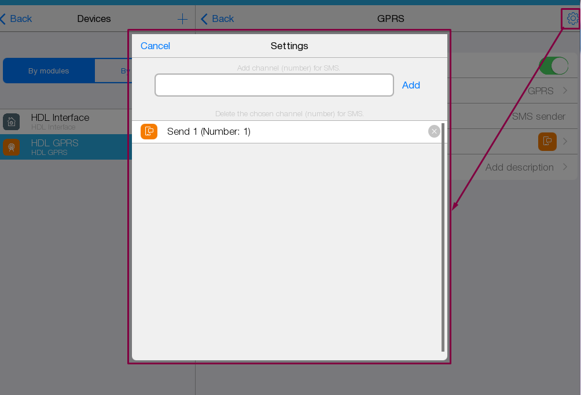
Task: Click the HDL GPRS antenna icon
Action: point(11,147)
